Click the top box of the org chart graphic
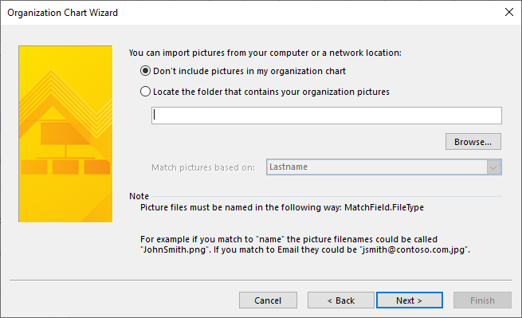 pos(65,134)
